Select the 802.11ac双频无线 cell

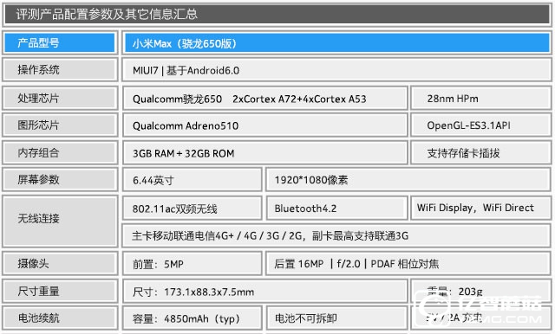point(193,209)
